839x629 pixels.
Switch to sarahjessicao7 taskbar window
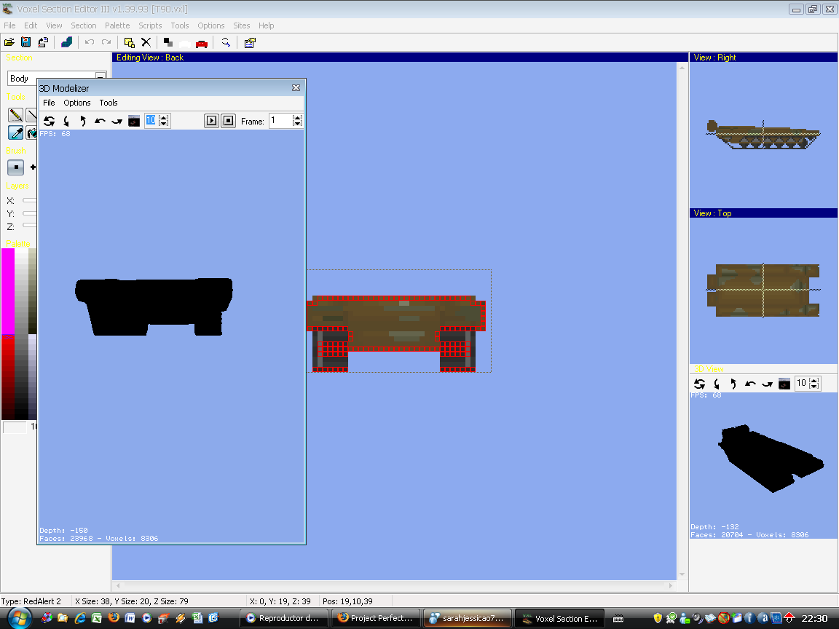468,618
